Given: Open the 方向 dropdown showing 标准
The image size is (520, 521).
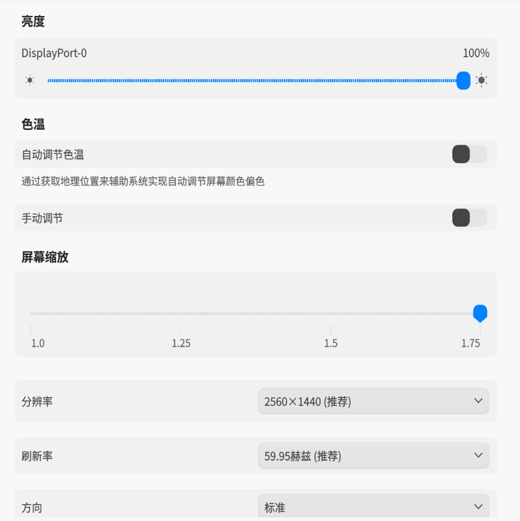Looking at the screenshot, I should (374, 507).
